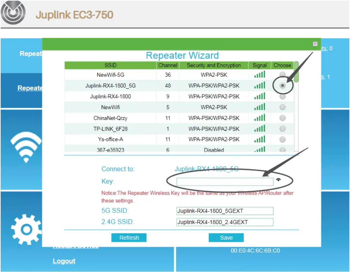Screen dimensions: 350x272
Task: Reveal the Key using the eye icon
Action: tap(279, 179)
